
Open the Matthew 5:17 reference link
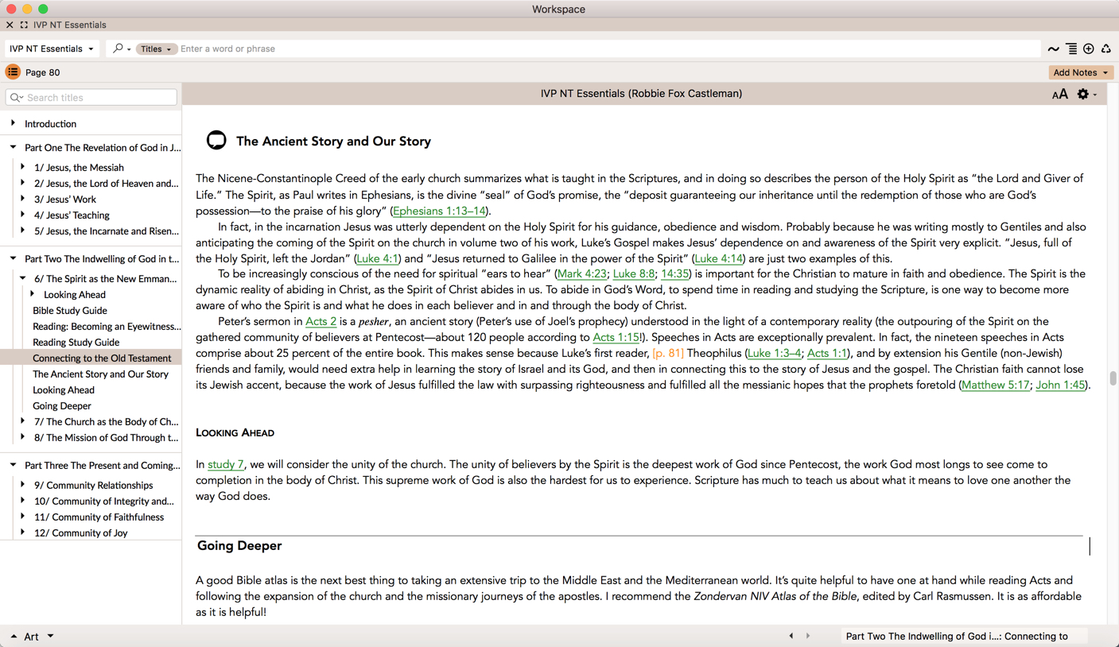point(996,385)
